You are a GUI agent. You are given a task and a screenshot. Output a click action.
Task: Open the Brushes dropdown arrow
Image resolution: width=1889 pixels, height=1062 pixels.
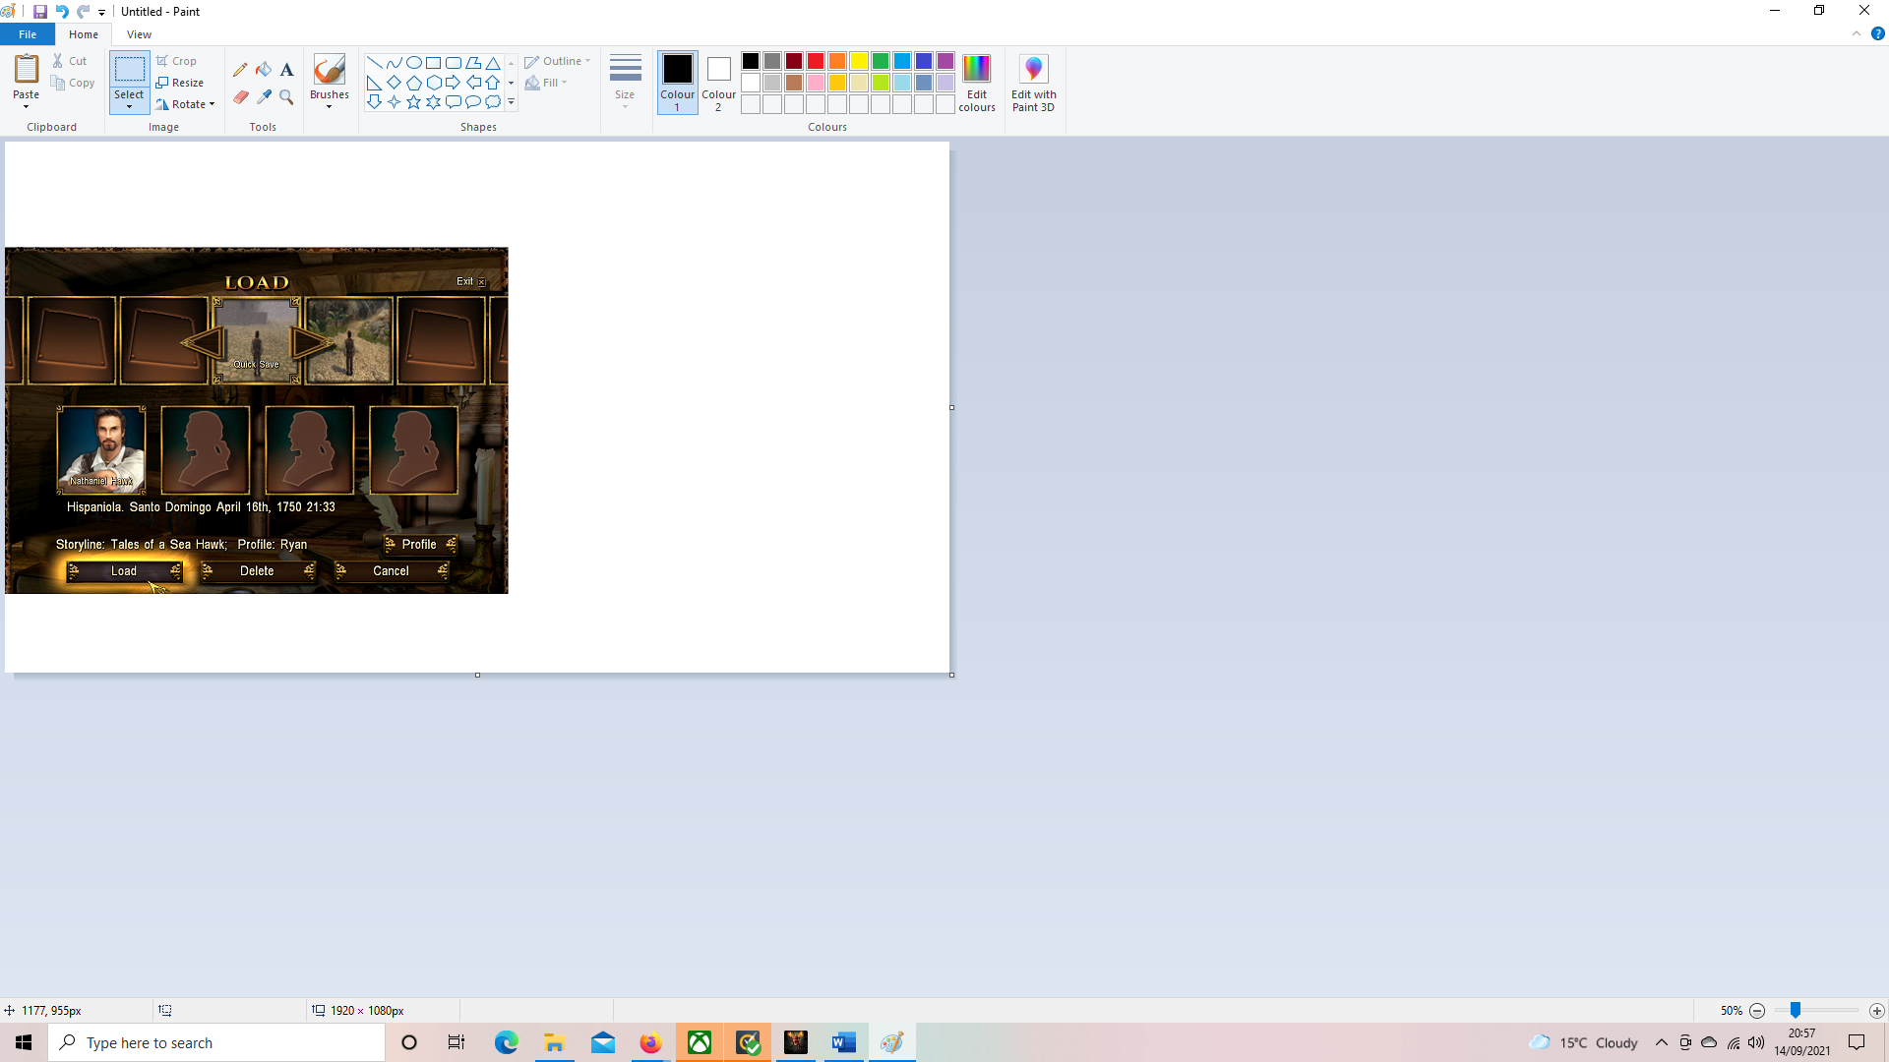click(329, 106)
